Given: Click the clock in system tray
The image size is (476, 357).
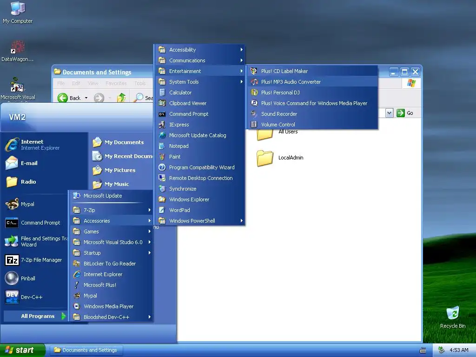Looking at the screenshot, I should (x=459, y=350).
